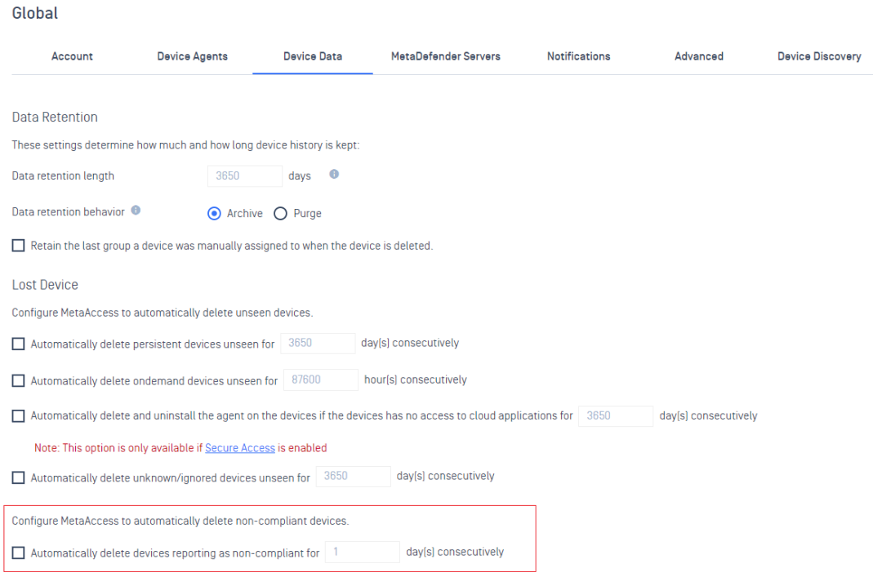Click the Lost Device section heading
The image size is (873, 577).
(x=45, y=284)
